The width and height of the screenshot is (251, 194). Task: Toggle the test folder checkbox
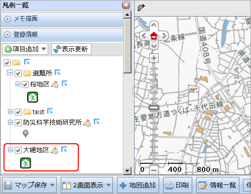pos(18,112)
